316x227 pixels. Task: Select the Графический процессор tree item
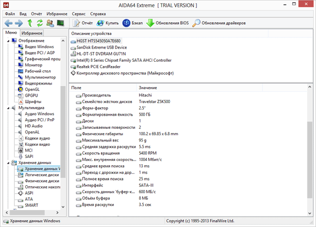[43, 59]
